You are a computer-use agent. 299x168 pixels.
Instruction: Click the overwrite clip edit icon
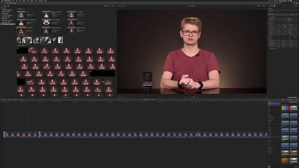15,99
